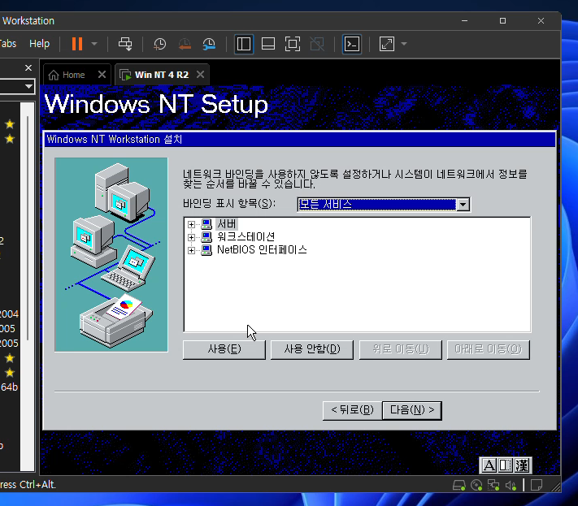Click the 아래로 이동(O) button
The image size is (578, 506).
[x=489, y=349]
